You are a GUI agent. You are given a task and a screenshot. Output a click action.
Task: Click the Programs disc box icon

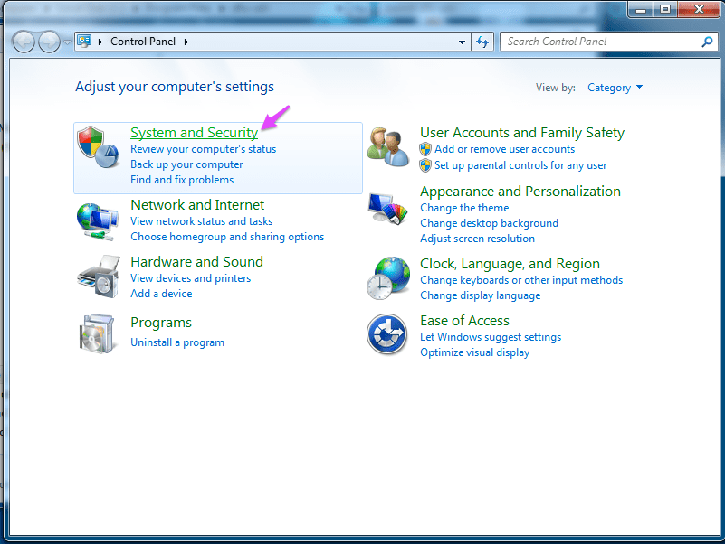point(97,333)
